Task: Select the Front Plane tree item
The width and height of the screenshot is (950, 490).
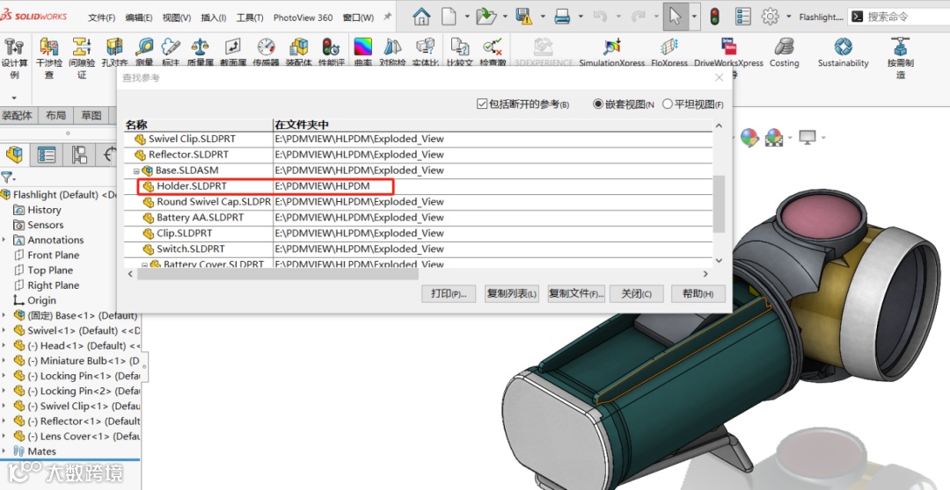Action: 54,255
